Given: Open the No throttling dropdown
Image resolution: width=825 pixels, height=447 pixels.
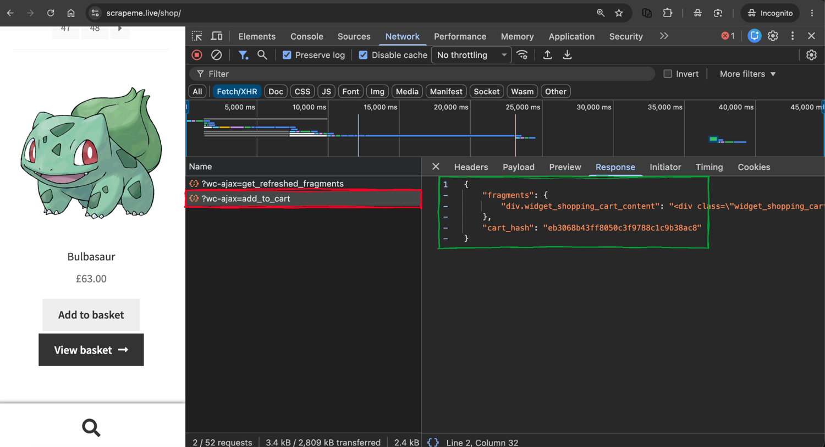Looking at the screenshot, I should [471, 55].
